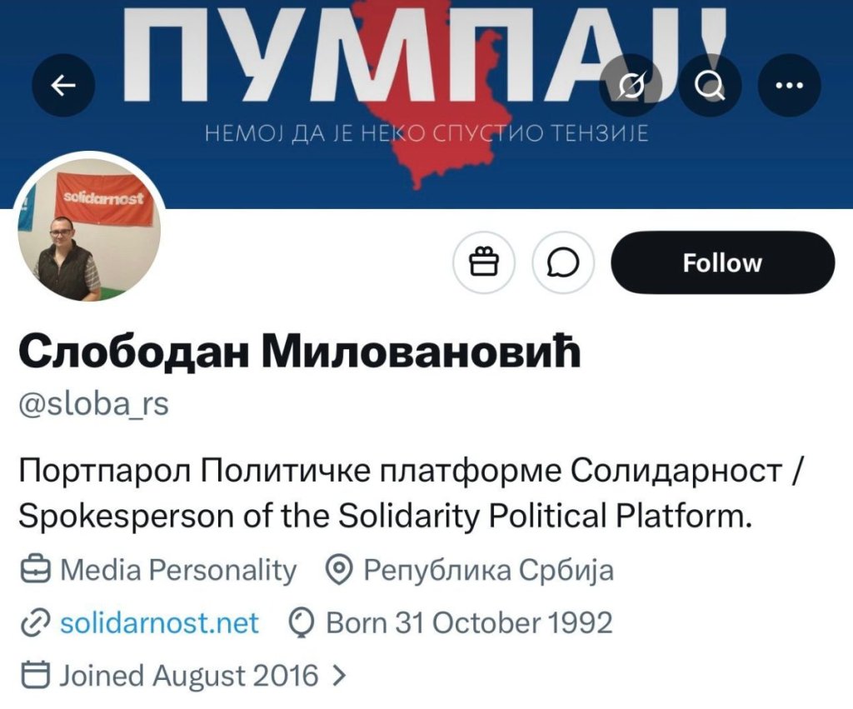
Task: Click the location pin icon
Action: [337, 571]
